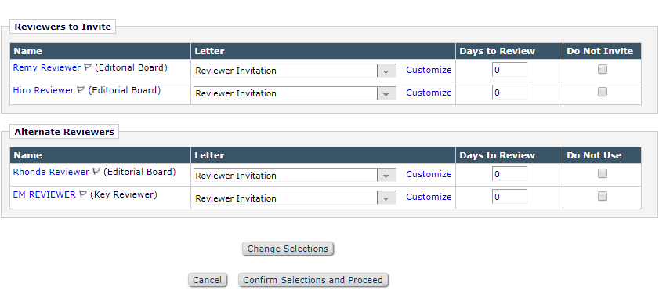Image resolution: width=659 pixels, height=298 pixels.
Task: Click the flag icon beside EM REVIEWER
Action: pyautogui.click(x=83, y=194)
